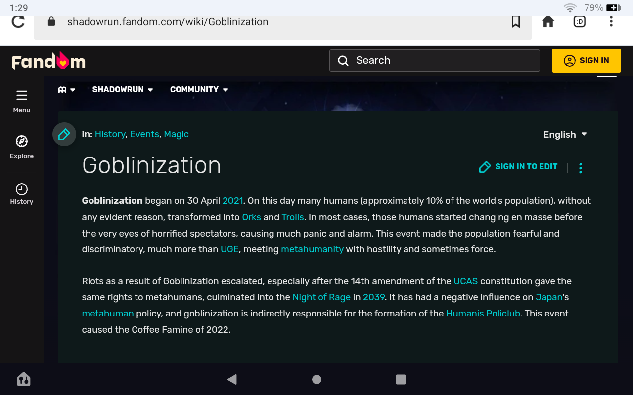
Task: Open the History category link
Action: [110, 134]
